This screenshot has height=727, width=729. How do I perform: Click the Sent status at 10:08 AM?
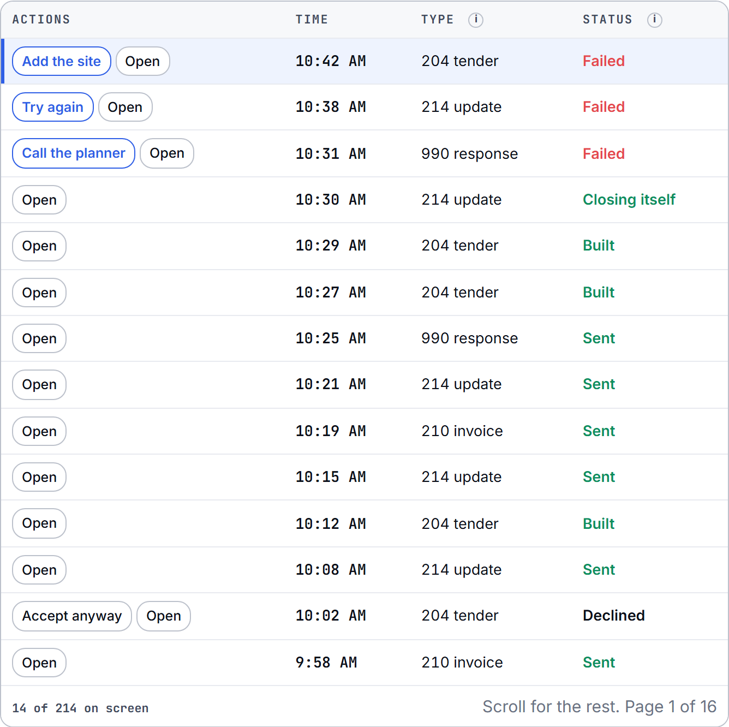[x=599, y=570]
